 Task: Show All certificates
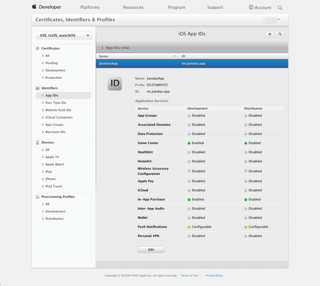(47, 56)
